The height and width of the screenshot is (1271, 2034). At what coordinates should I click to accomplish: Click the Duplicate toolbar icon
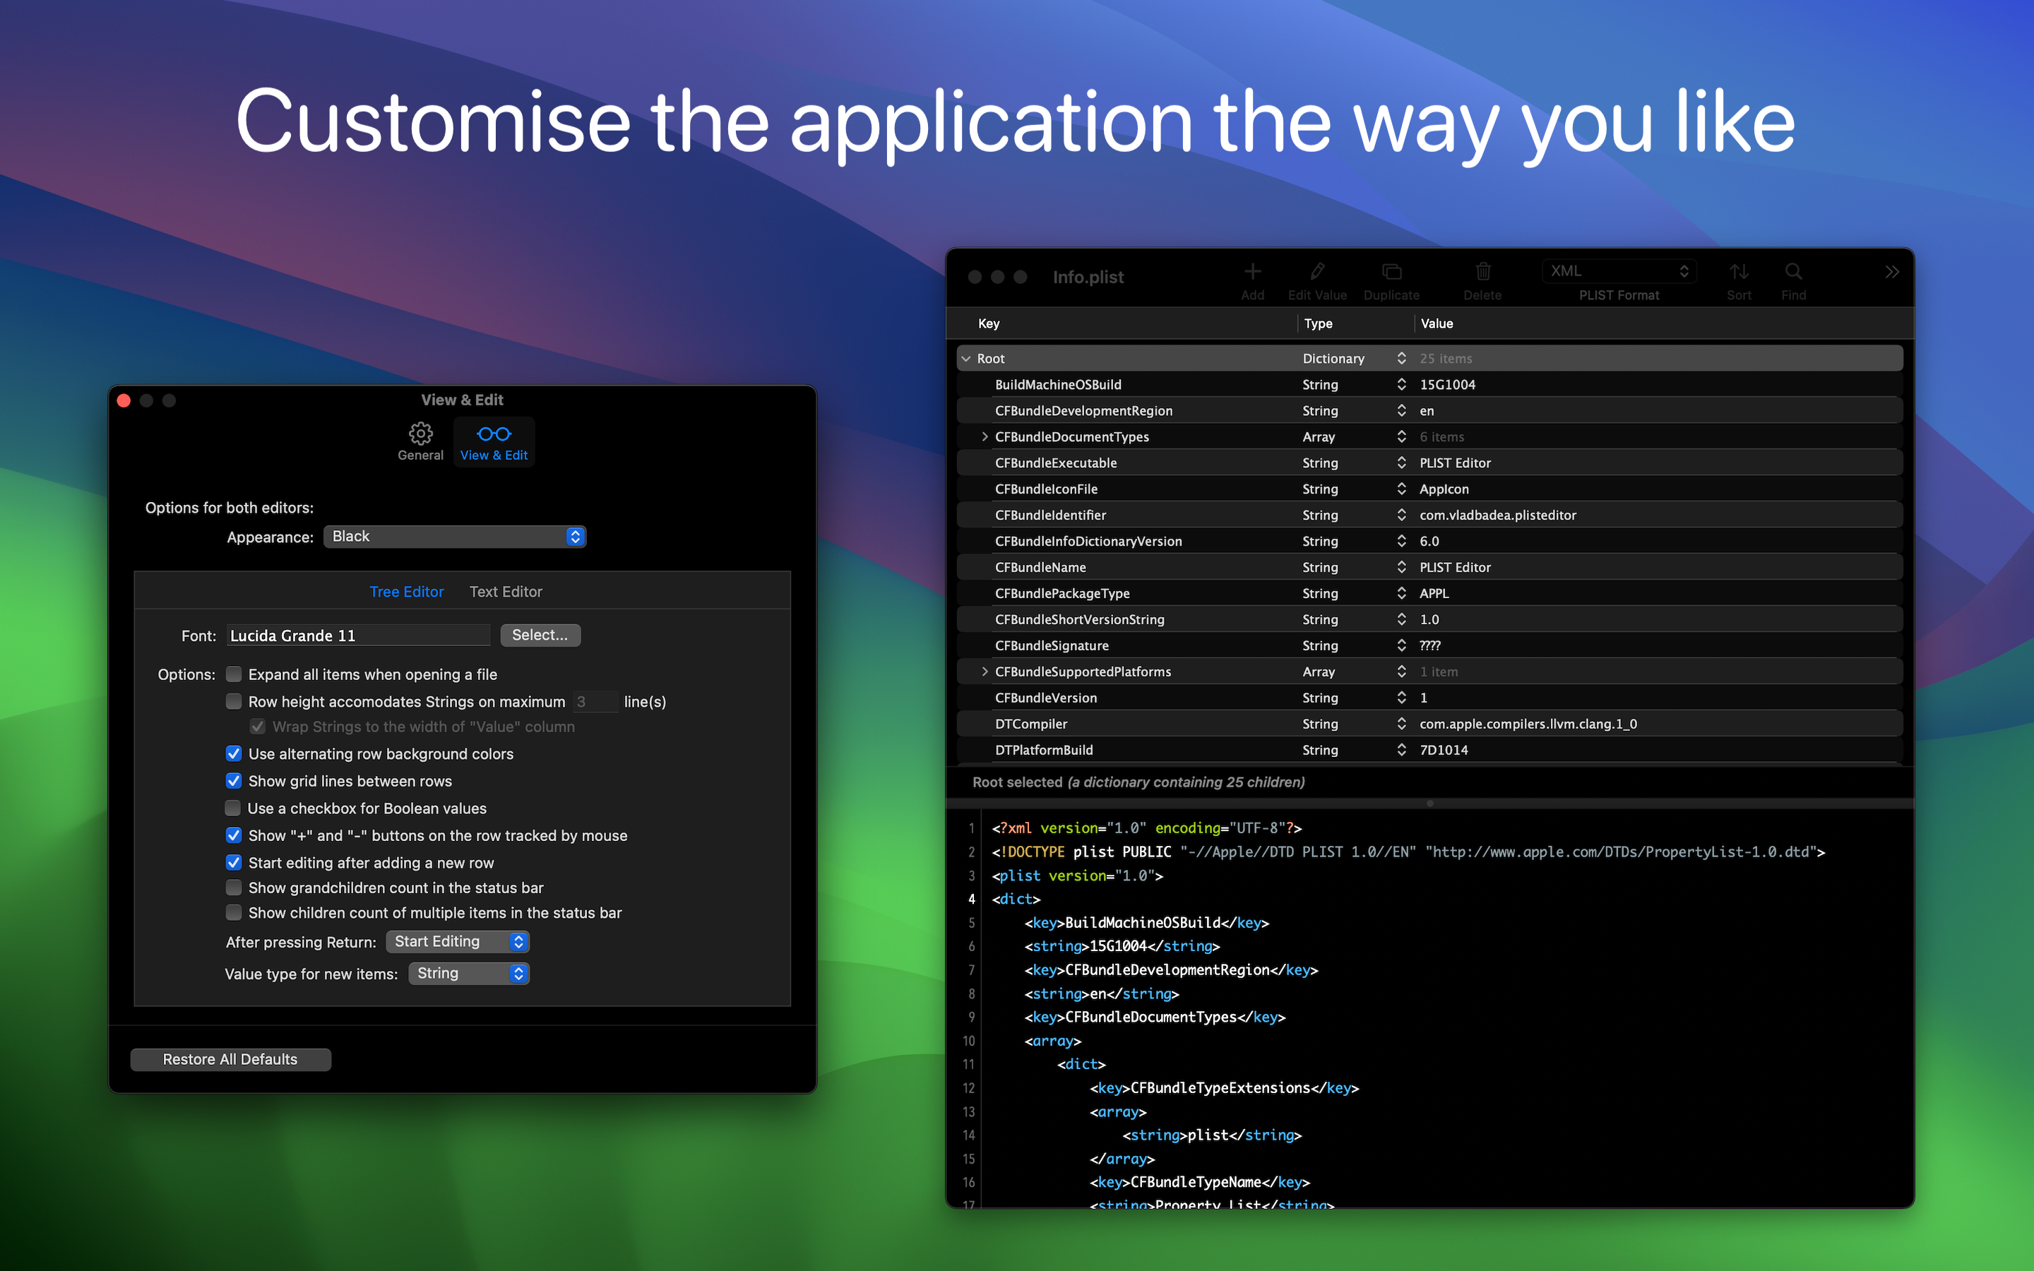1391,272
